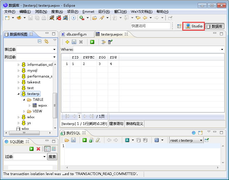Go to first page of results
Image resolution: width=229 pixels, height=180 pixels.
point(67,116)
